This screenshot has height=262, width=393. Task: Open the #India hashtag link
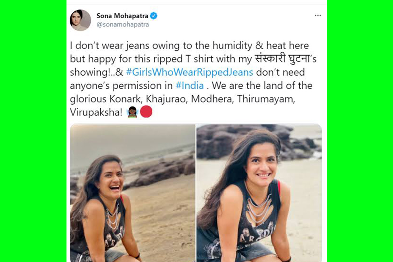click(x=190, y=86)
